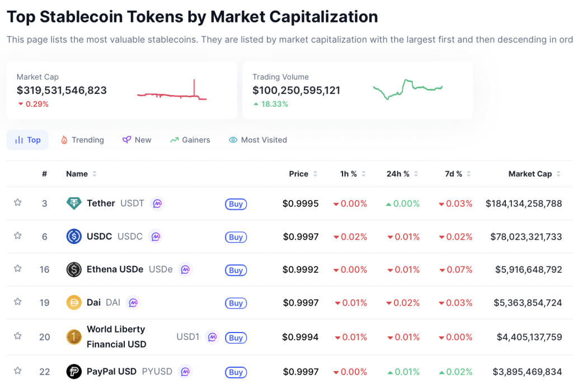Screen dimensions: 573x384
Task: Sort the table by Price column
Action: (299, 174)
